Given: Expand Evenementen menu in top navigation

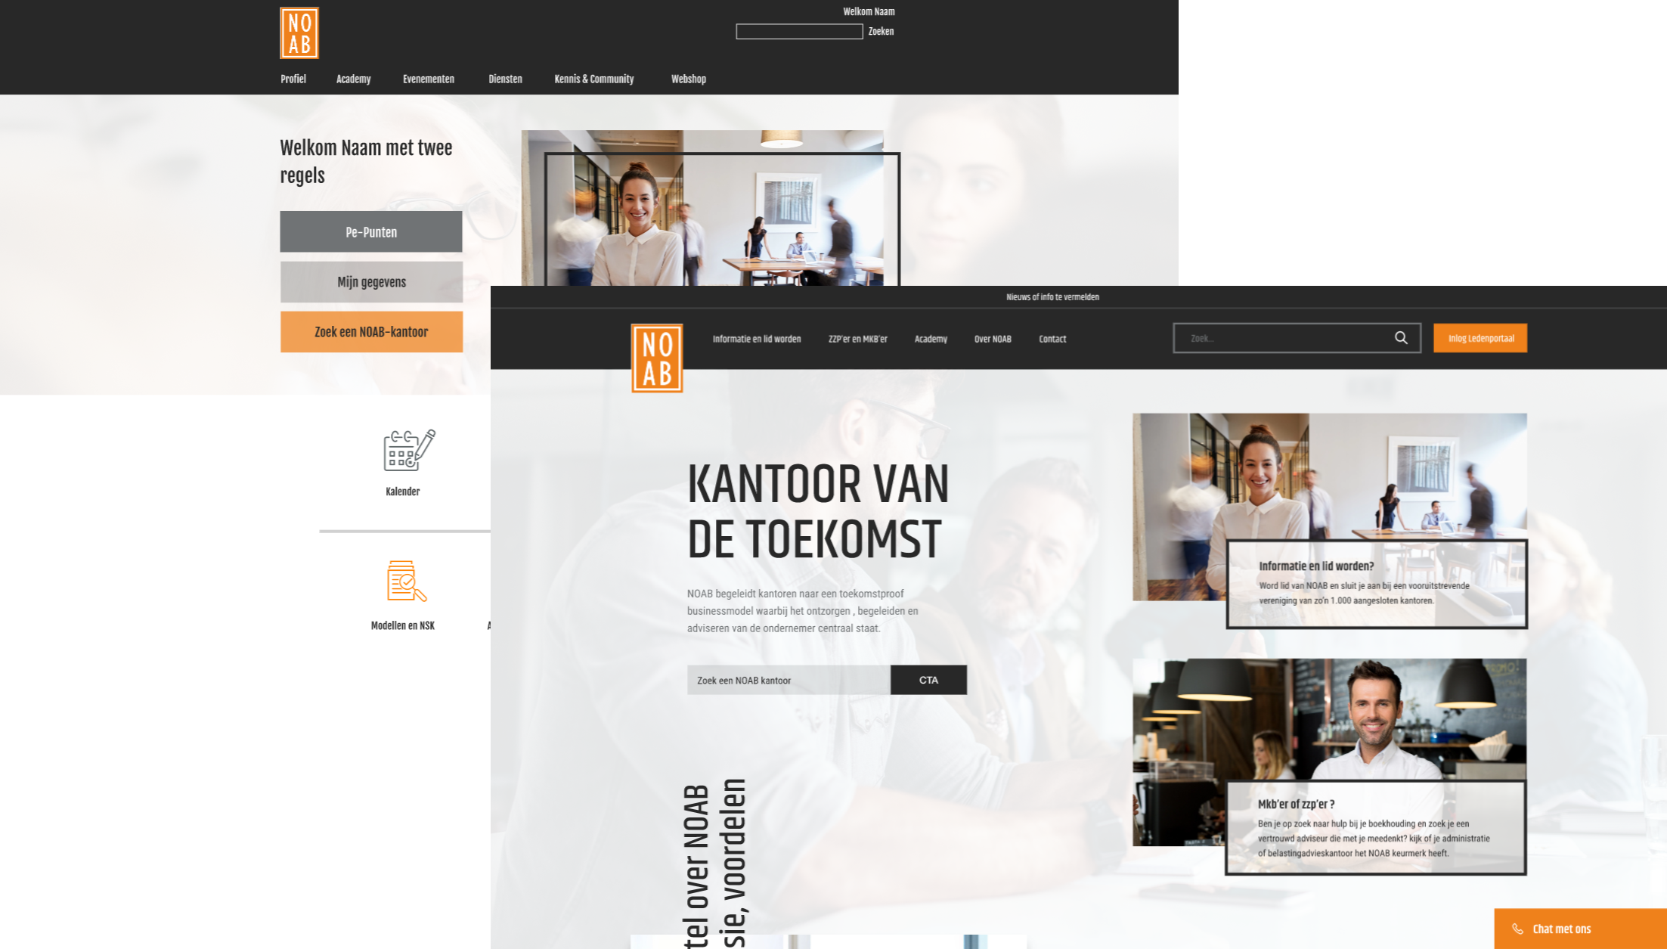Looking at the screenshot, I should tap(428, 78).
